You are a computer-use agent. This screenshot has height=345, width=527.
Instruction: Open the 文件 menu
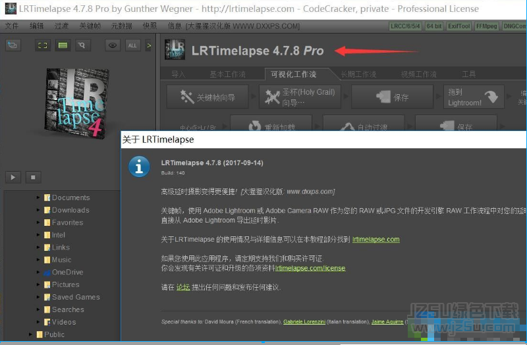(x=12, y=26)
